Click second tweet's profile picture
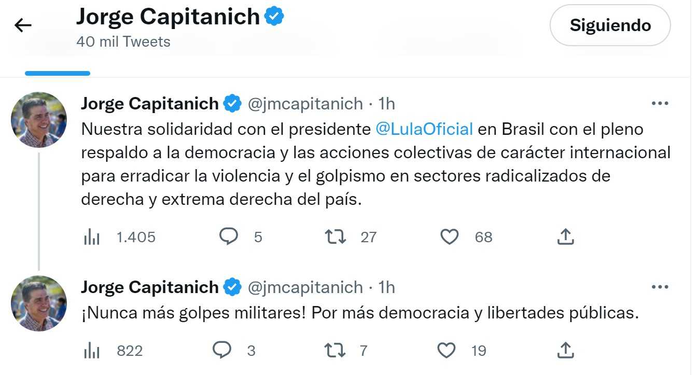Screen dimensions: 699x375 (39, 303)
